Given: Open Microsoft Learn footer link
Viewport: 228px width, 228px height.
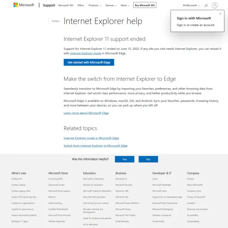Looking at the screenshot, I should pos(159,191).
